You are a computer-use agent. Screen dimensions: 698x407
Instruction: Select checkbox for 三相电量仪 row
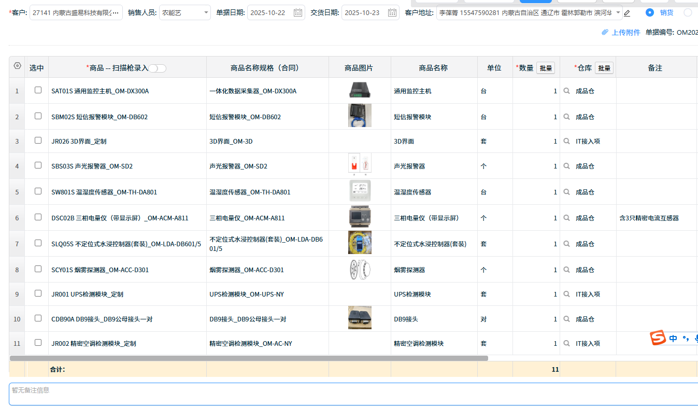pyautogui.click(x=38, y=217)
